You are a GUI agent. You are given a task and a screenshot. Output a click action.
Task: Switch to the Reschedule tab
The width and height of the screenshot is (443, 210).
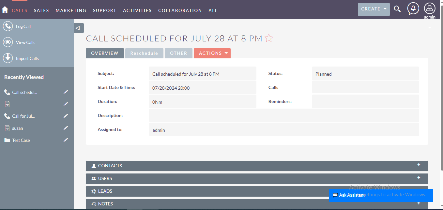[x=144, y=53]
